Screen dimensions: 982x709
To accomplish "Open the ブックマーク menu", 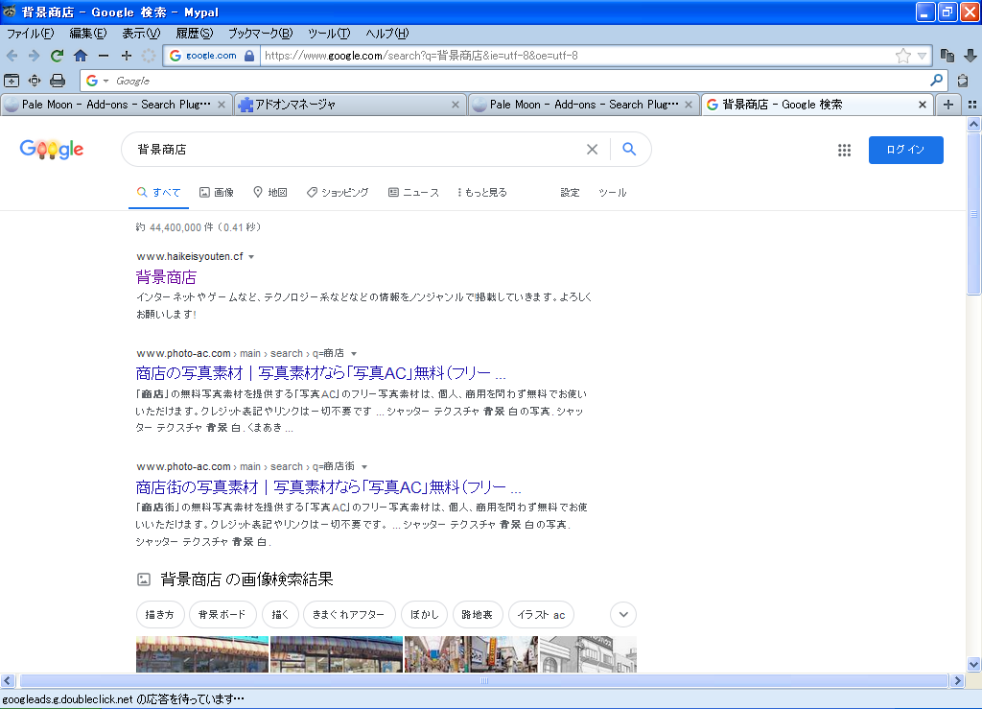I will (x=260, y=34).
